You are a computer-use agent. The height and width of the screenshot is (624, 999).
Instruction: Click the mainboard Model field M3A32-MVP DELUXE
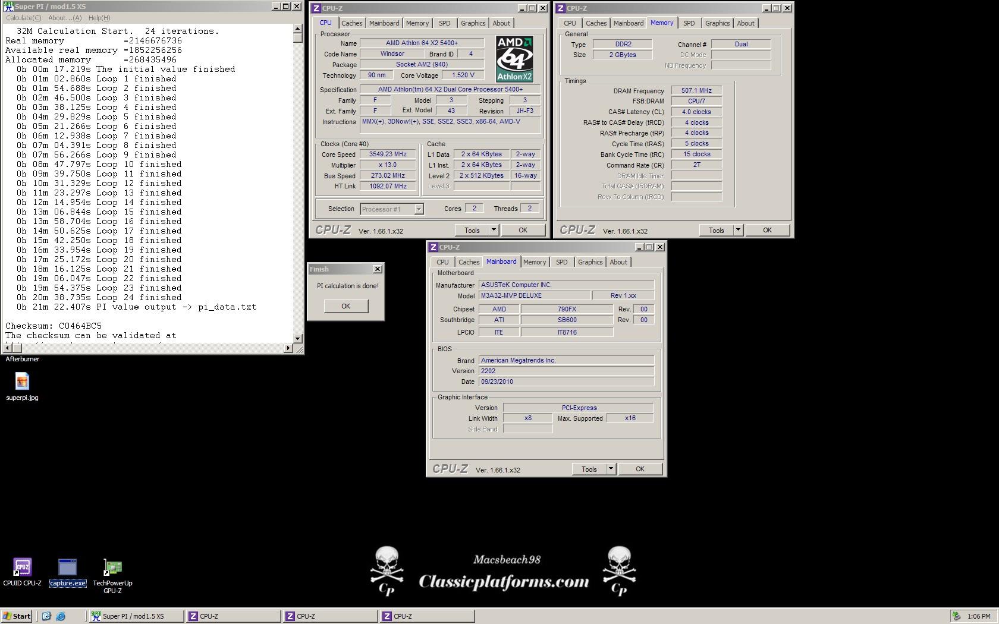(x=535, y=295)
